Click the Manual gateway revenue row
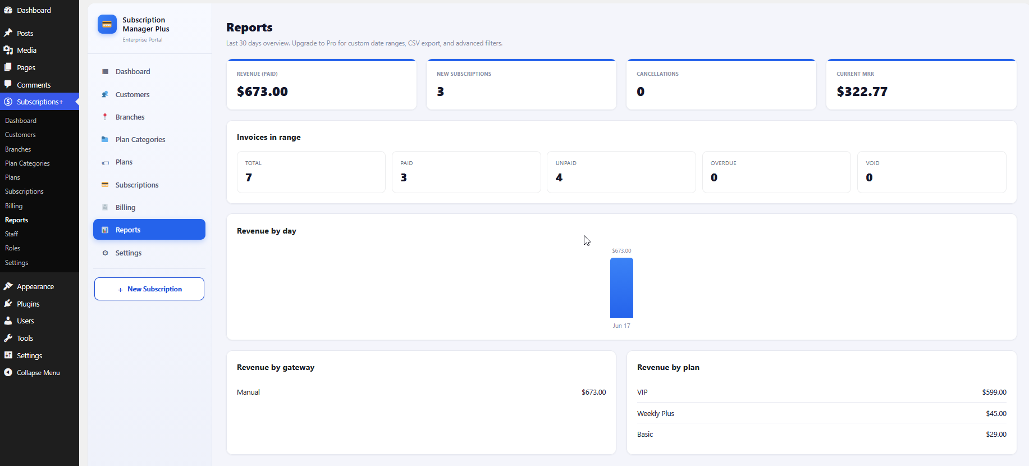This screenshot has height=466, width=1029. coord(422,392)
